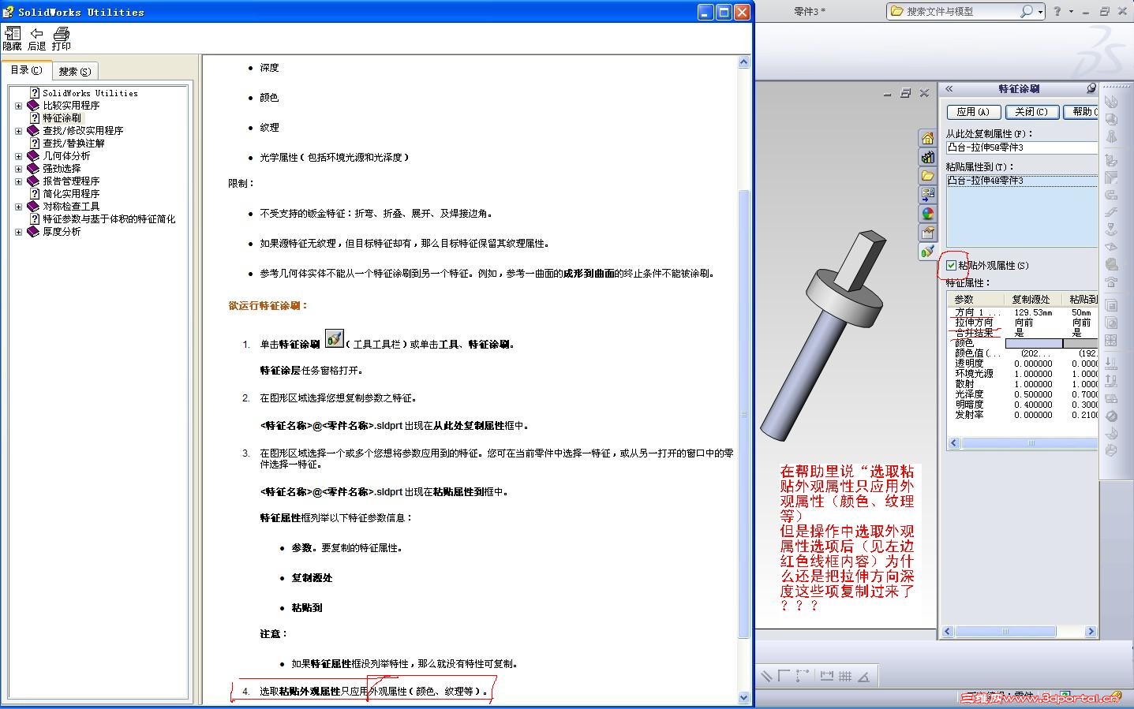Open the SolidWorks Utilities root topic in tree
This screenshot has height=709, width=1134.
(x=90, y=93)
